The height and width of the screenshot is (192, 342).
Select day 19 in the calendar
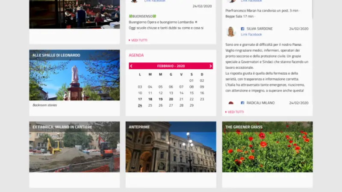pos(161,99)
